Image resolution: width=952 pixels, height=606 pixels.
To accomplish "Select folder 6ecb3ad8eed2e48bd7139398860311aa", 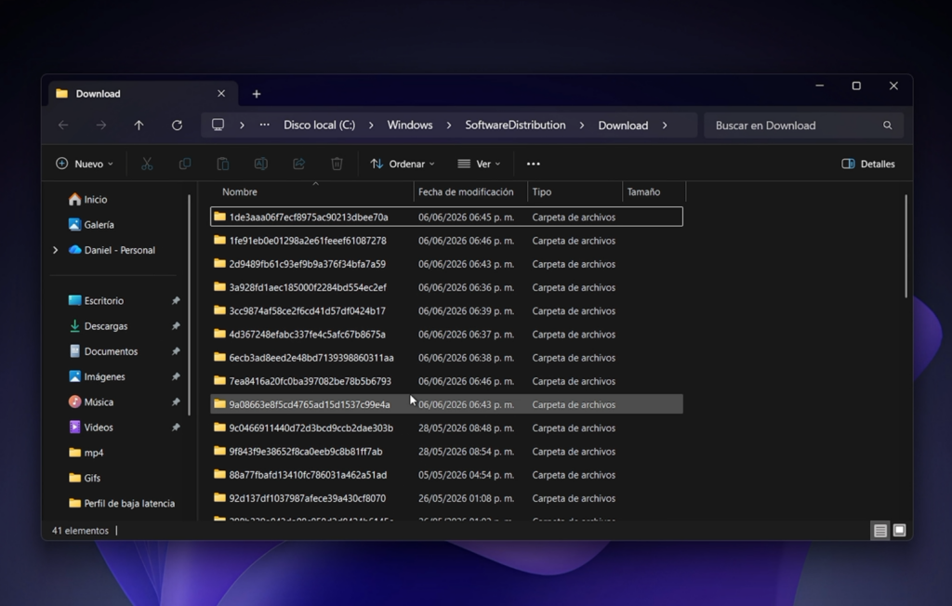I will click(x=446, y=358).
